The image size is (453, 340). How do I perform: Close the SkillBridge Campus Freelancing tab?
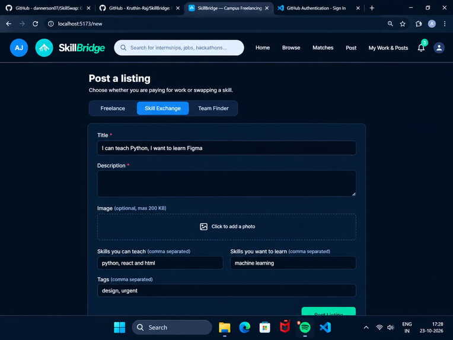click(x=267, y=8)
